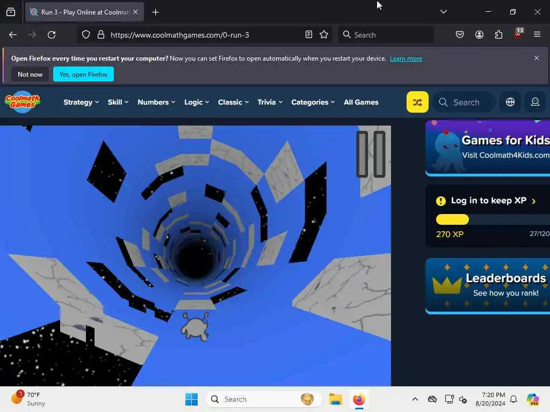Toggle reader view icon
Screen dimensions: 550x412
point(309,35)
